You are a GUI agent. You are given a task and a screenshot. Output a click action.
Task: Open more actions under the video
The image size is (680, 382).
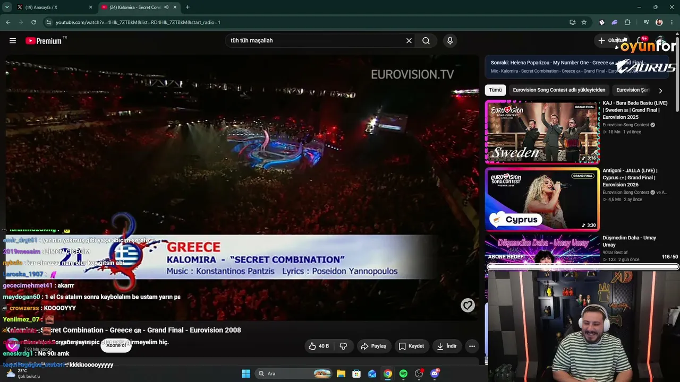[x=472, y=346]
